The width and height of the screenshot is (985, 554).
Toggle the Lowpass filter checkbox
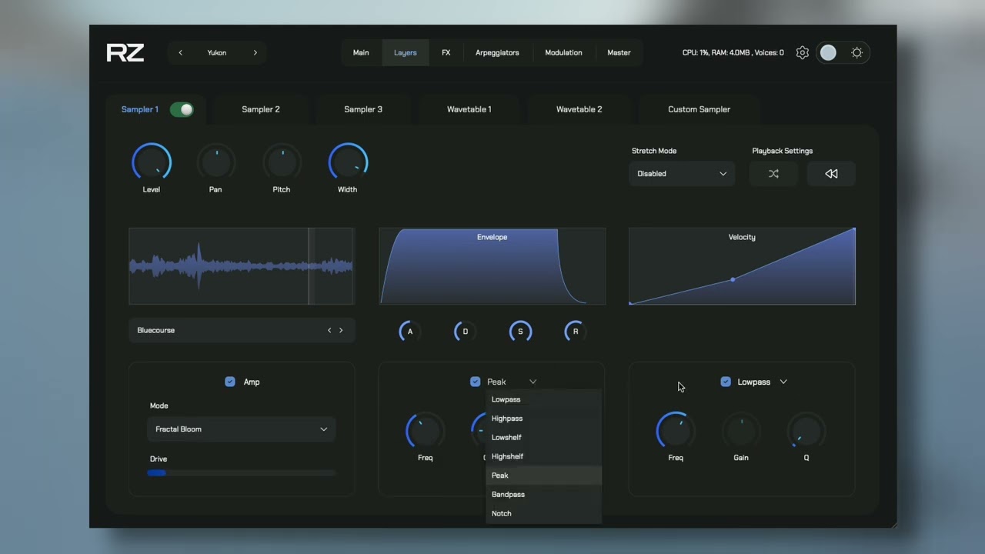[x=726, y=382]
